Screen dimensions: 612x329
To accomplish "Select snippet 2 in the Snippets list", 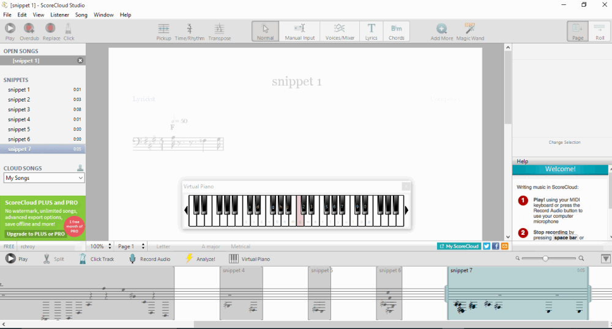I will tap(43, 100).
